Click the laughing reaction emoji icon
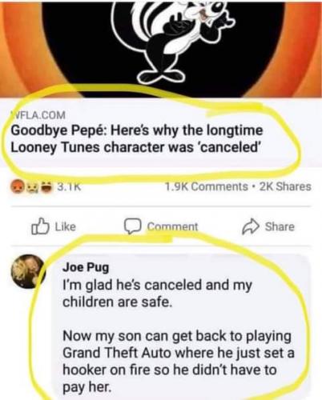 click(x=47, y=187)
